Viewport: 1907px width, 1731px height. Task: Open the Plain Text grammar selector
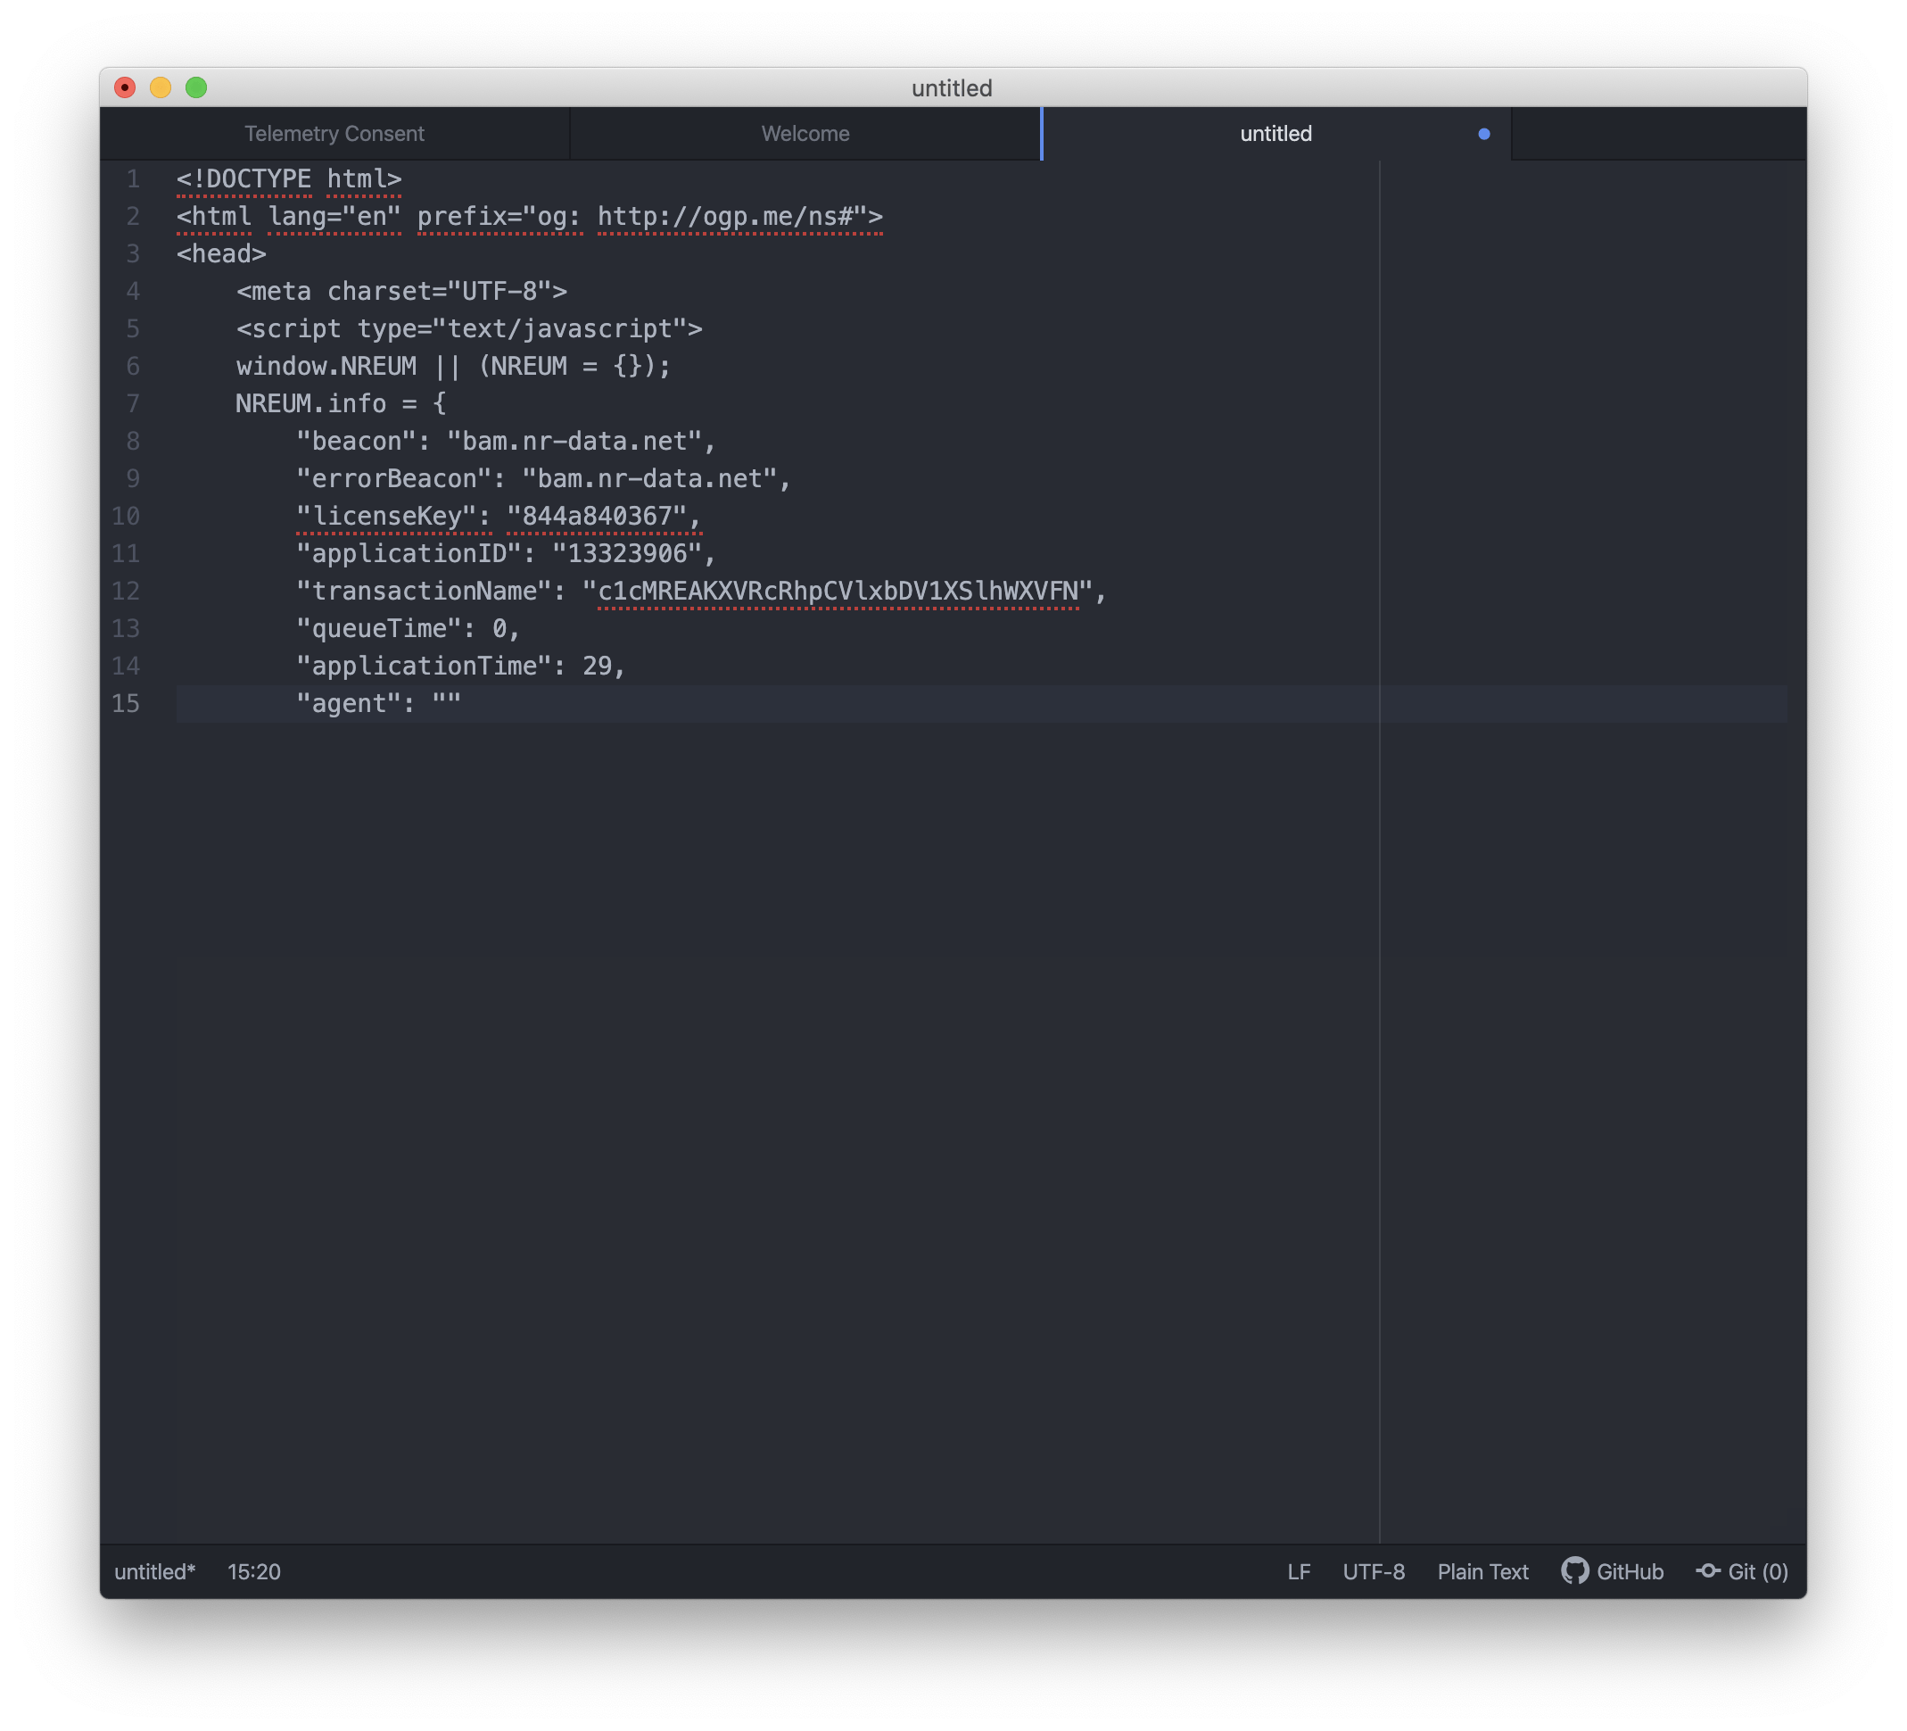[x=1482, y=1572]
